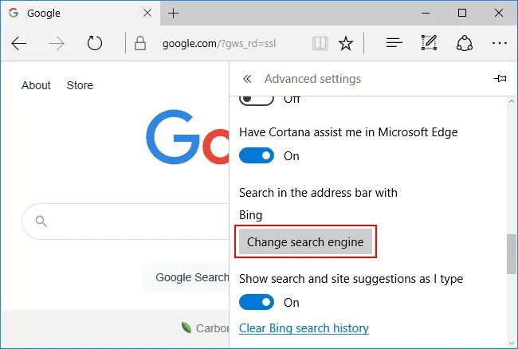Screen dimensions: 518x349
Task: Make a Web Note pen icon
Action: pos(430,43)
